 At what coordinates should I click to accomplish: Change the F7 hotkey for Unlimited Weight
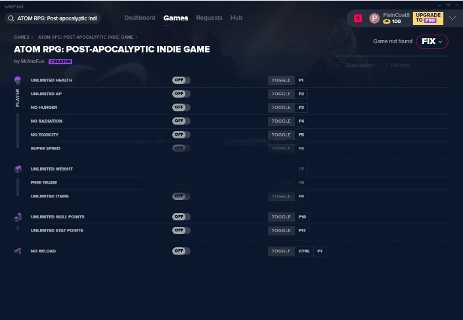(301, 169)
